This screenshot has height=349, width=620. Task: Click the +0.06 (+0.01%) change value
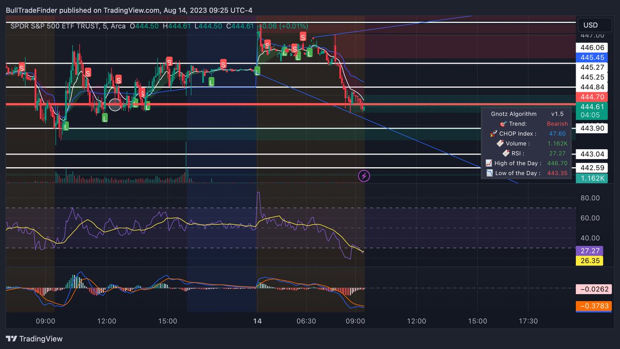[x=284, y=26]
